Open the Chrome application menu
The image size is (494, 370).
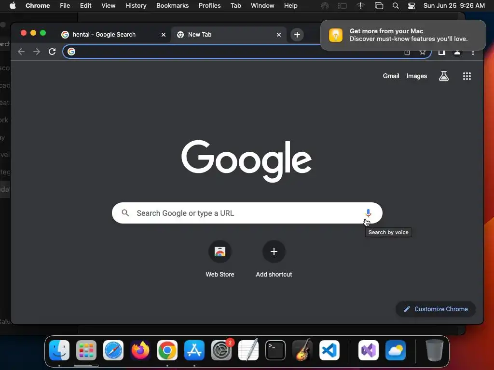pos(38,6)
